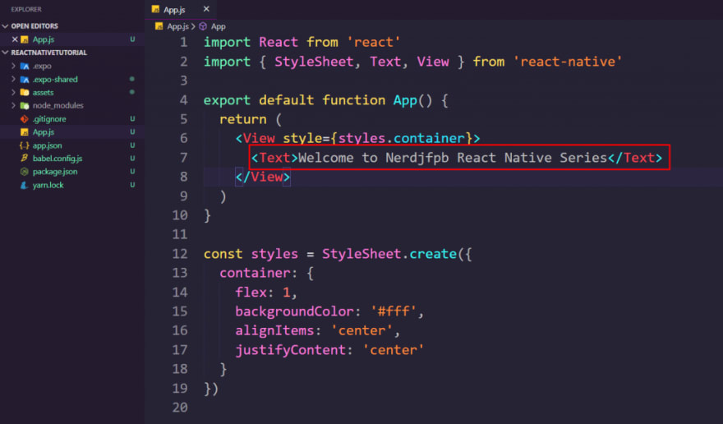Collapse the OPEN EDITORS section
Screen dimensions: 723x424
(x=5, y=26)
